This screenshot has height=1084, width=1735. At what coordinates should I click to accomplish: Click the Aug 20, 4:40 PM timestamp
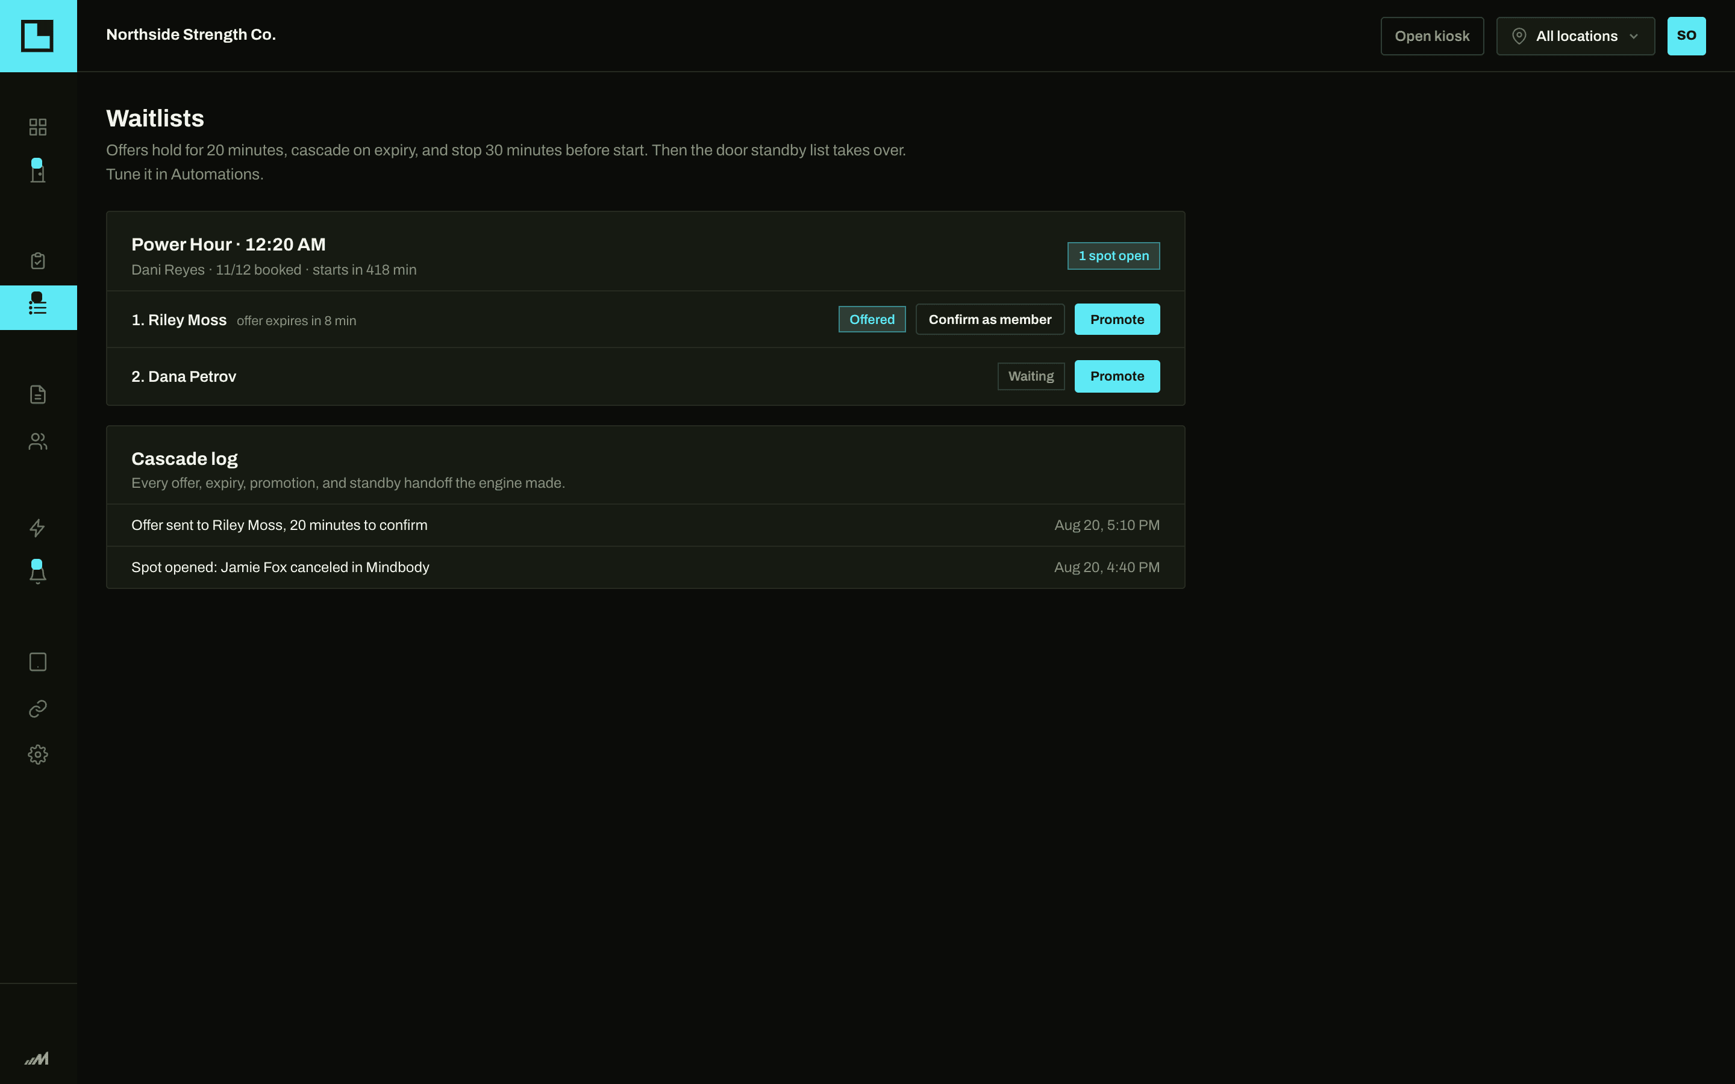point(1106,567)
